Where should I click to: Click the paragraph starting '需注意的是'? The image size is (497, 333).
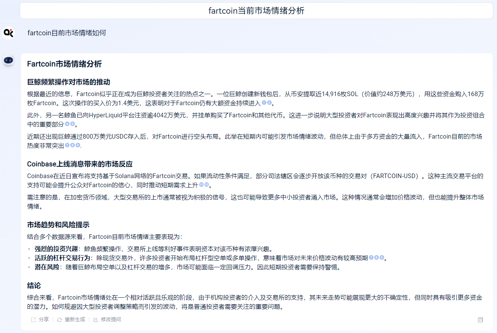[x=255, y=202]
